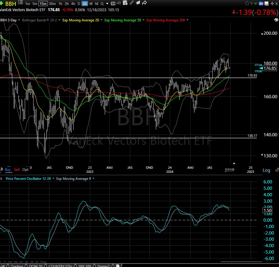Select the 1m timeframe
Image resolution: width=279 pixels, height=267 pixels.
point(28,4)
